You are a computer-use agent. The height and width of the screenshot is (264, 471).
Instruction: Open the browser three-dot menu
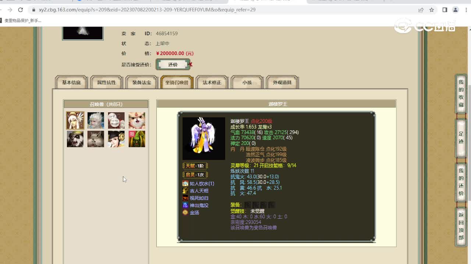(x=467, y=10)
